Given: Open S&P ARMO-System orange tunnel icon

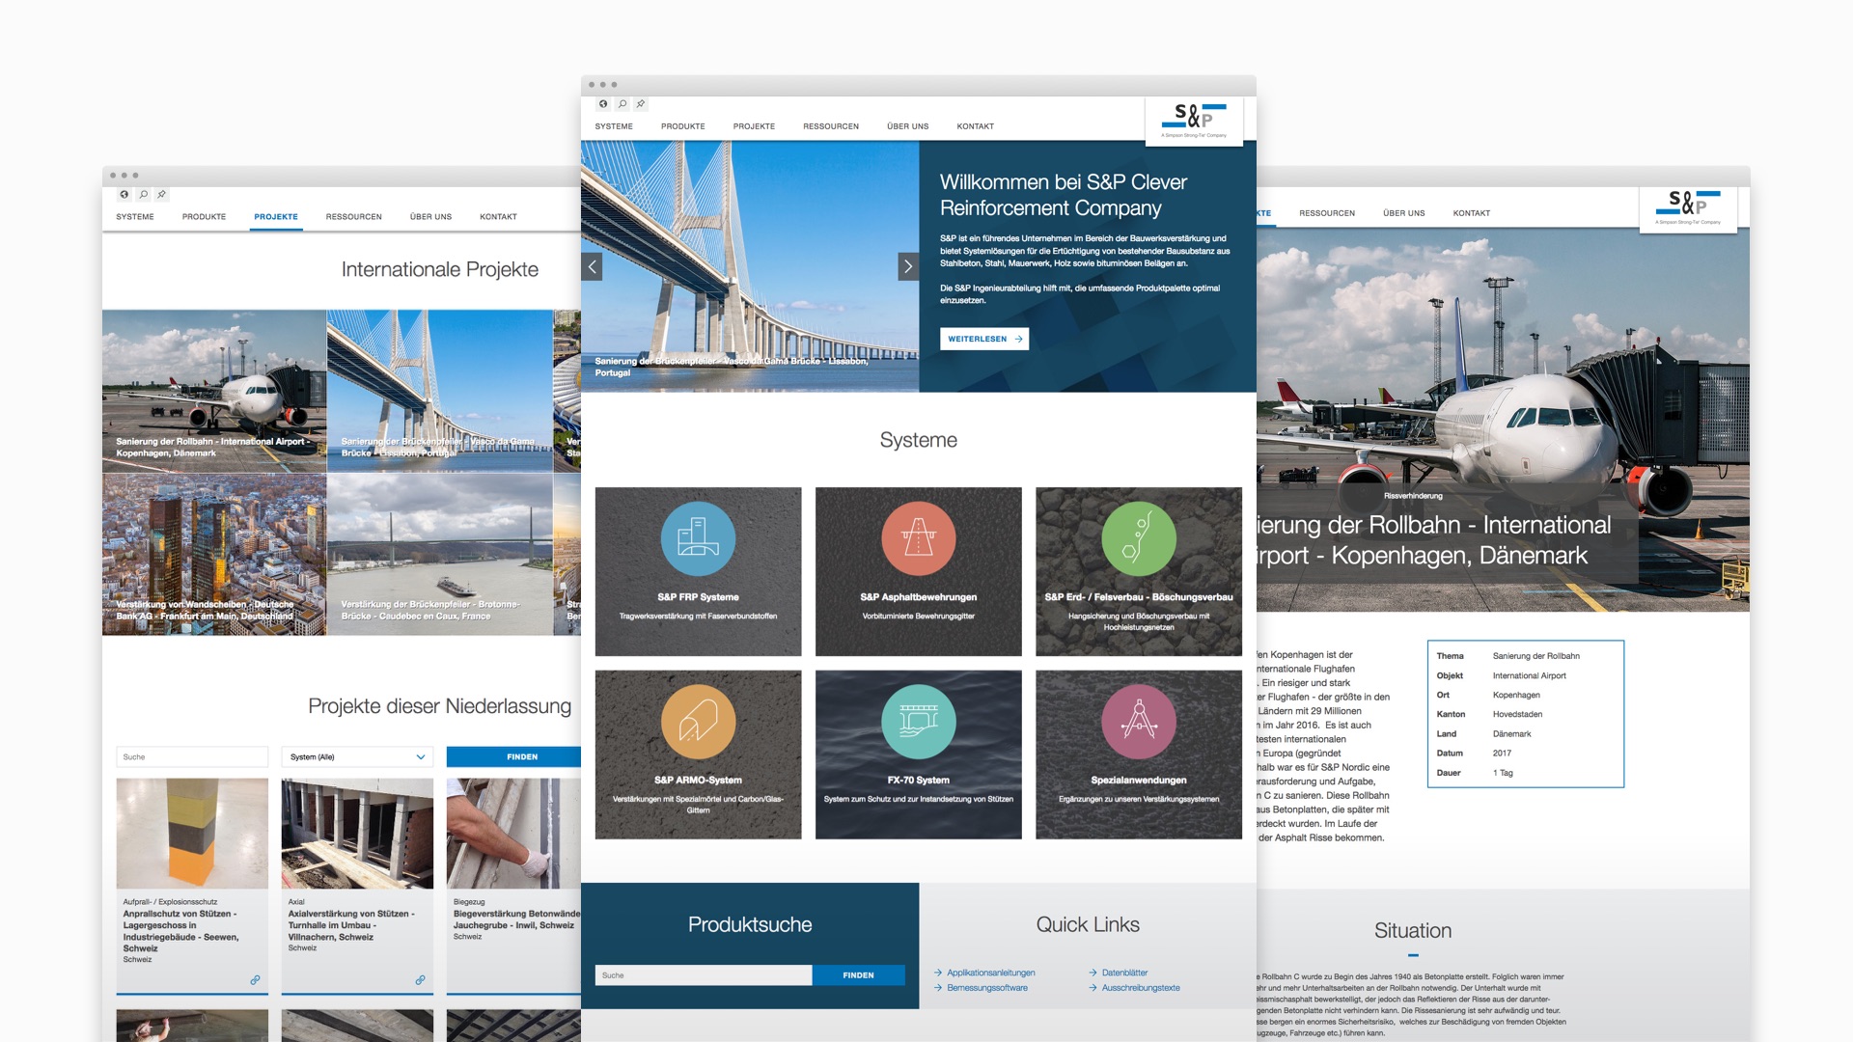Looking at the screenshot, I should (698, 722).
